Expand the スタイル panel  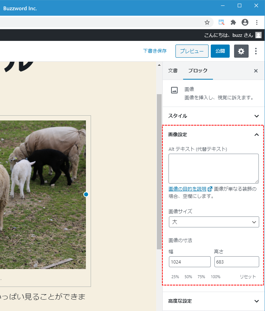214,116
